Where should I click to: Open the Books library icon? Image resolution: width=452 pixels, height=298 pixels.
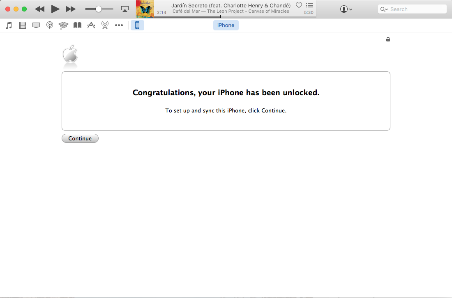click(77, 25)
